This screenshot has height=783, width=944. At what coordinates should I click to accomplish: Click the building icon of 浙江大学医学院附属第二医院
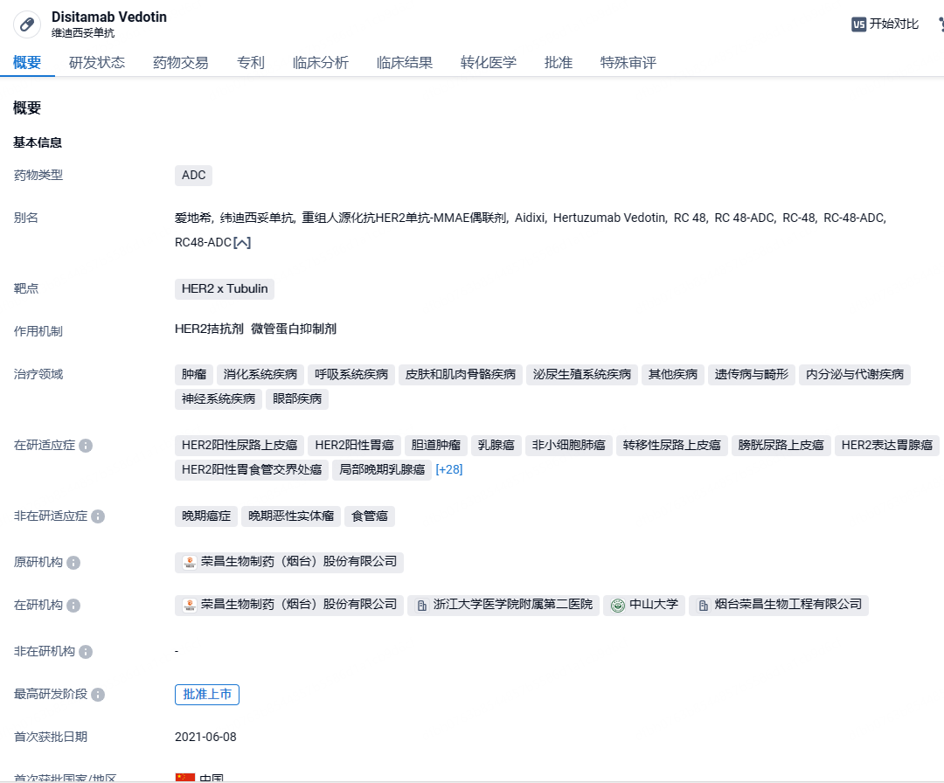pos(422,606)
